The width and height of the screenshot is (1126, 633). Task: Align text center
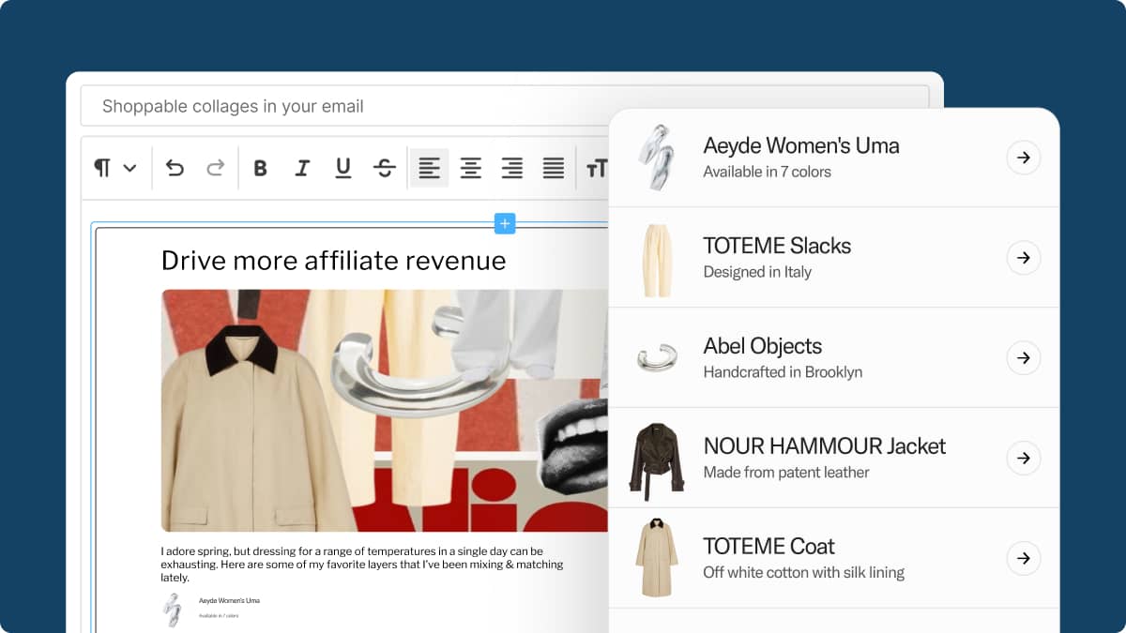470,168
